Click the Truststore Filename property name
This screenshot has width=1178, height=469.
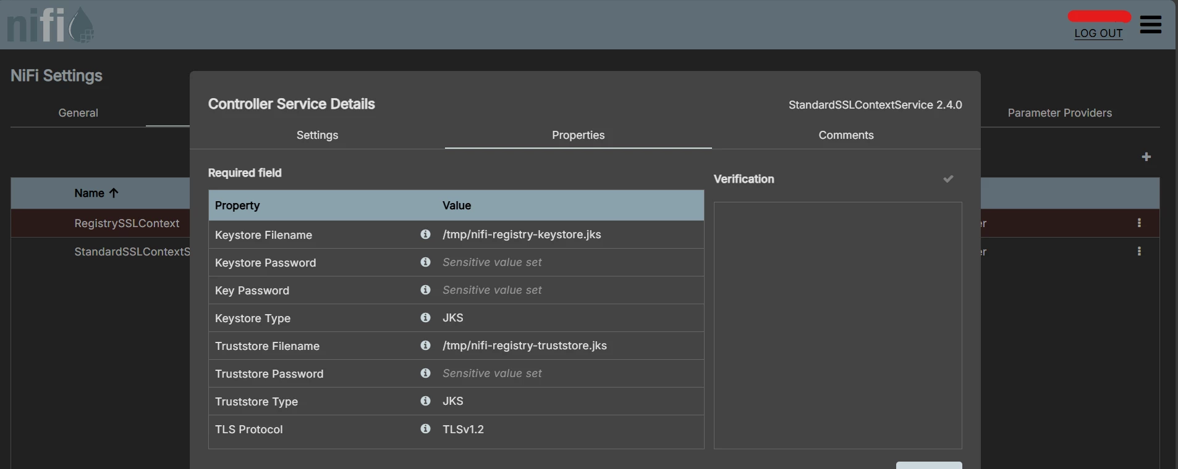tap(267, 346)
